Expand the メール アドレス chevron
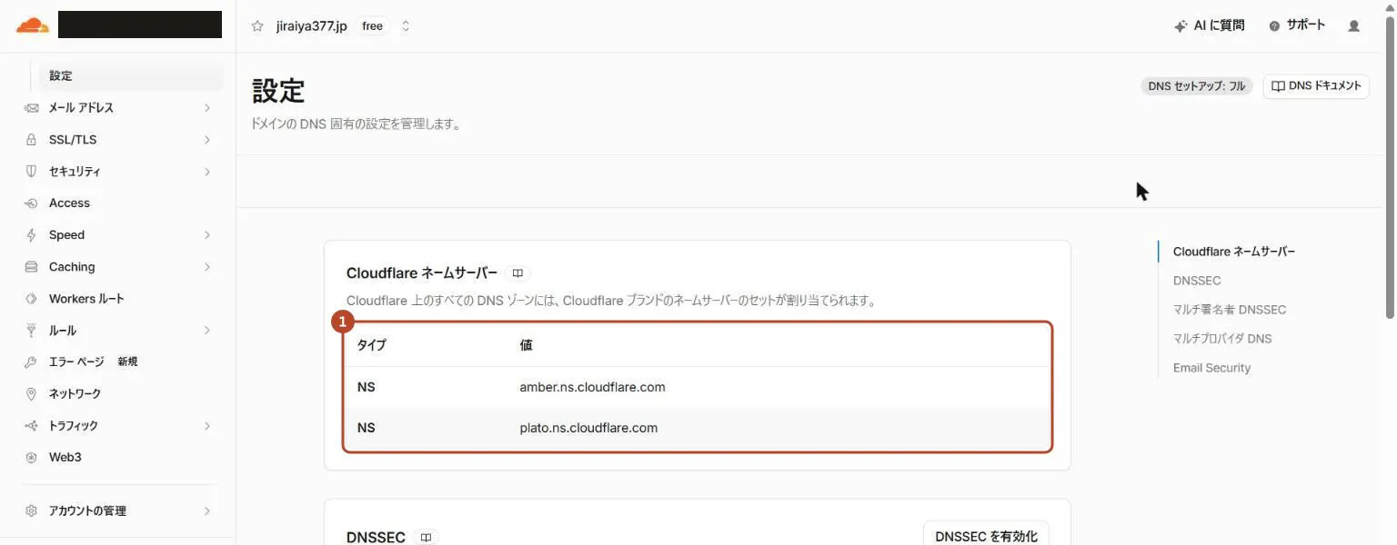This screenshot has height=545, width=1397. coord(207,108)
